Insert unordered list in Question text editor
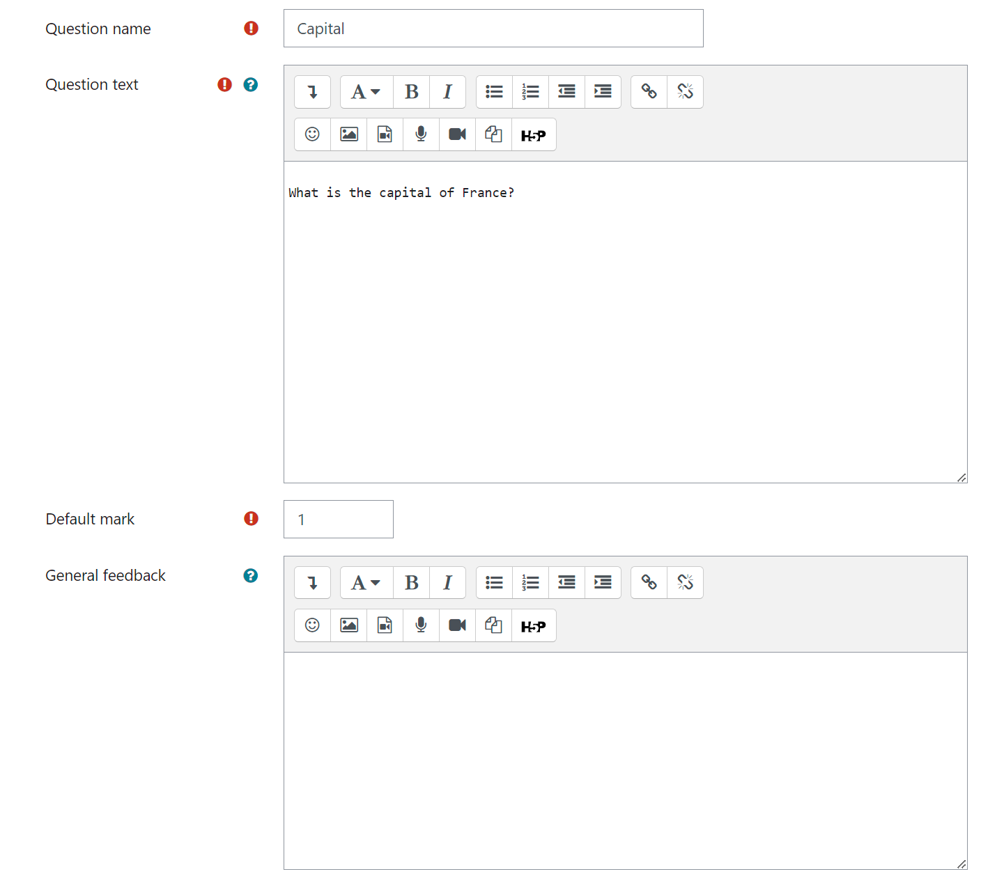The height and width of the screenshot is (881, 981). point(494,92)
